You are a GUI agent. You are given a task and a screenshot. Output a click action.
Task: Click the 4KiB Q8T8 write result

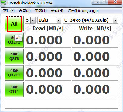point(95,57)
